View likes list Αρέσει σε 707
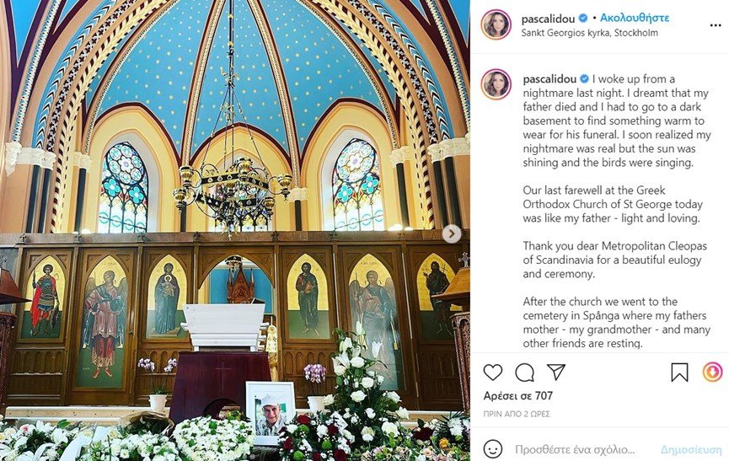Viewport: 729px width, 461px height. click(x=518, y=396)
